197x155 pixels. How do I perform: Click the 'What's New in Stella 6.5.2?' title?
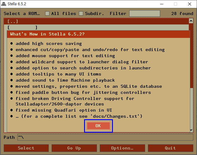click(48, 34)
